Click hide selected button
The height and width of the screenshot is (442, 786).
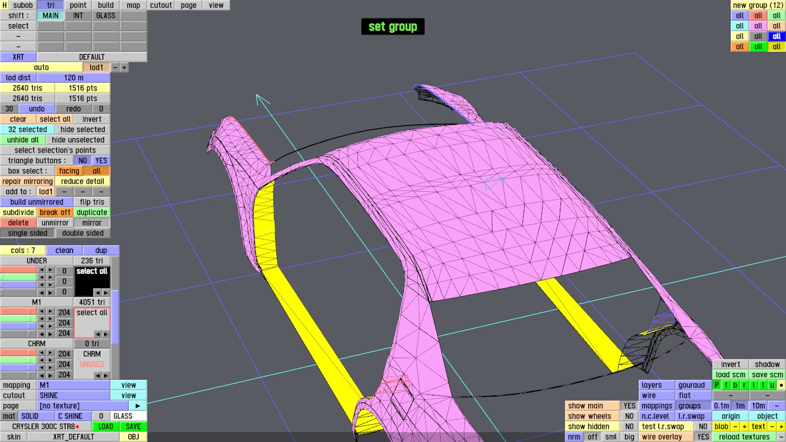83,129
